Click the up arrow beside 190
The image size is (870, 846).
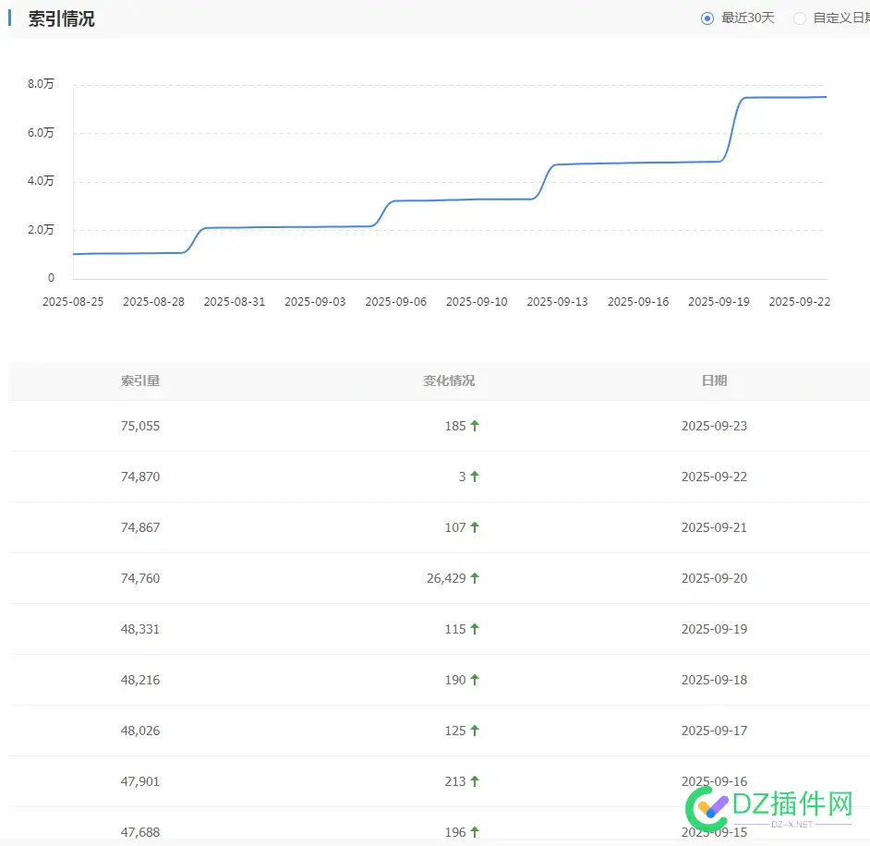[x=475, y=680]
